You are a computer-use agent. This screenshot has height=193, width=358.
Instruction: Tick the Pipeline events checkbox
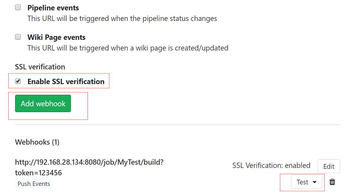pyautogui.click(x=18, y=8)
